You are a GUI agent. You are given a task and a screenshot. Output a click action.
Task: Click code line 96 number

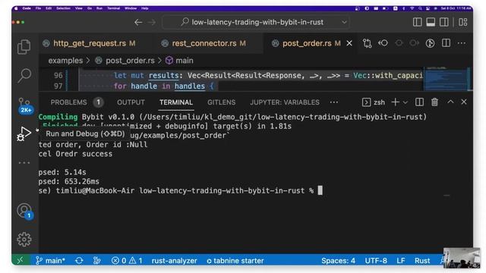(58, 75)
